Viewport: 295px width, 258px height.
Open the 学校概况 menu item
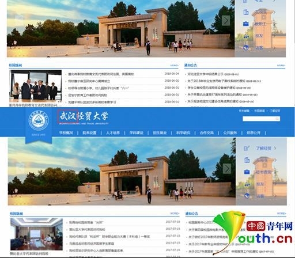point(66,132)
